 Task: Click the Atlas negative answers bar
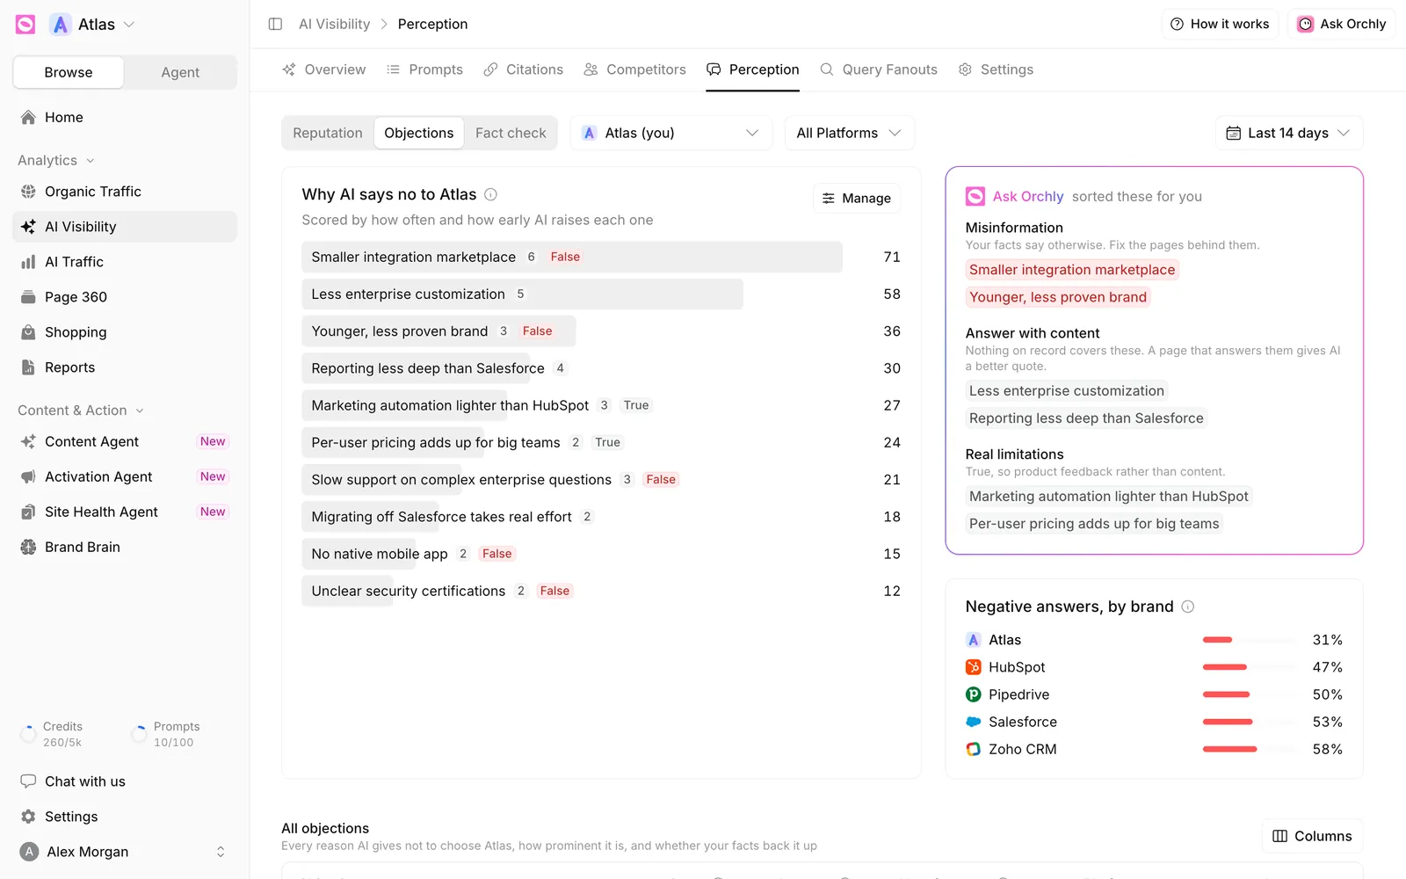pyautogui.click(x=1251, y=640)
